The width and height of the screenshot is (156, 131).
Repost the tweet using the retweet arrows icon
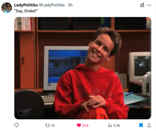47,125
